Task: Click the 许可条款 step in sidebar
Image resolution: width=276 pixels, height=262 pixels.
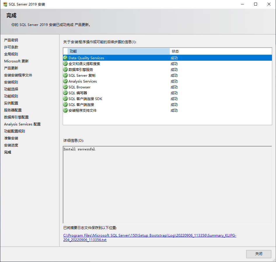Action: pos(11,47)
